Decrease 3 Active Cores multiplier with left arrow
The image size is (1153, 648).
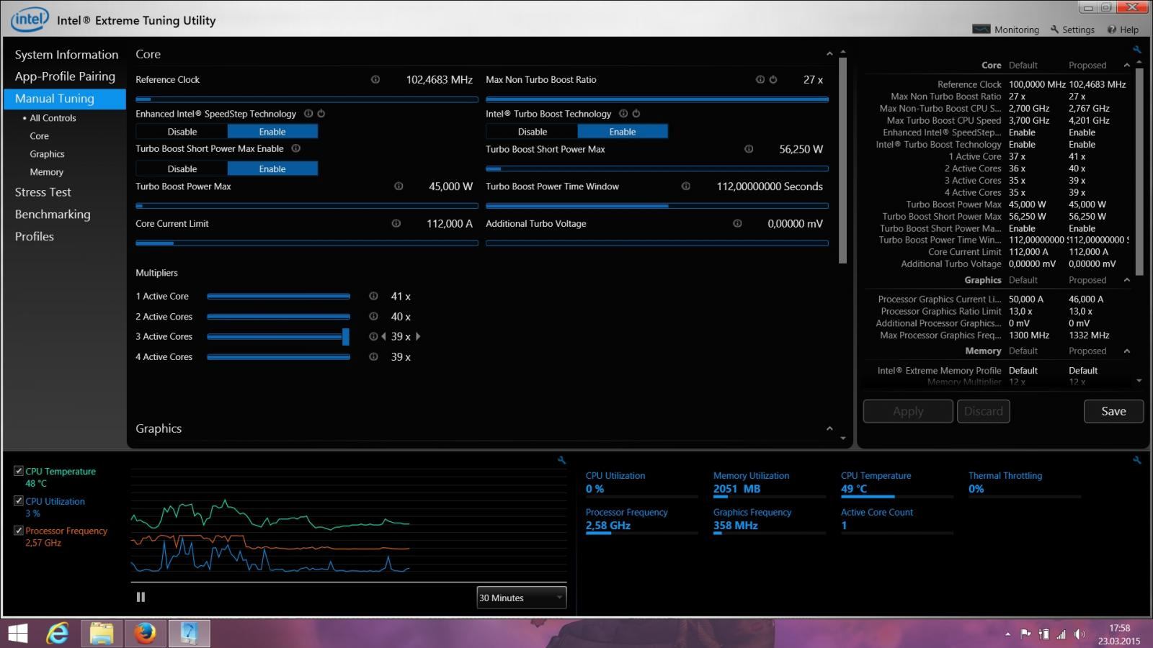383,336
